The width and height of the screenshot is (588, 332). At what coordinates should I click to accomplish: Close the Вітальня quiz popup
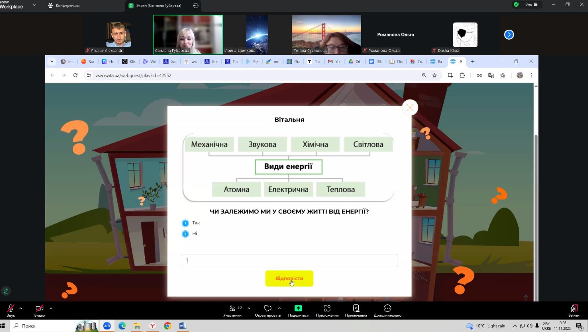(410, 108)
